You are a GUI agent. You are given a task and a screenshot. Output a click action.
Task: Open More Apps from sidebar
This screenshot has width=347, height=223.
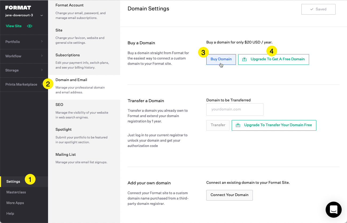(x=15, y=203)
